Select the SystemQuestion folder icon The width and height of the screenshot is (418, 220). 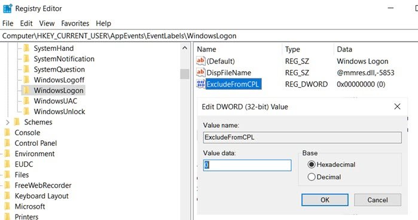click(x=26, y=69)
